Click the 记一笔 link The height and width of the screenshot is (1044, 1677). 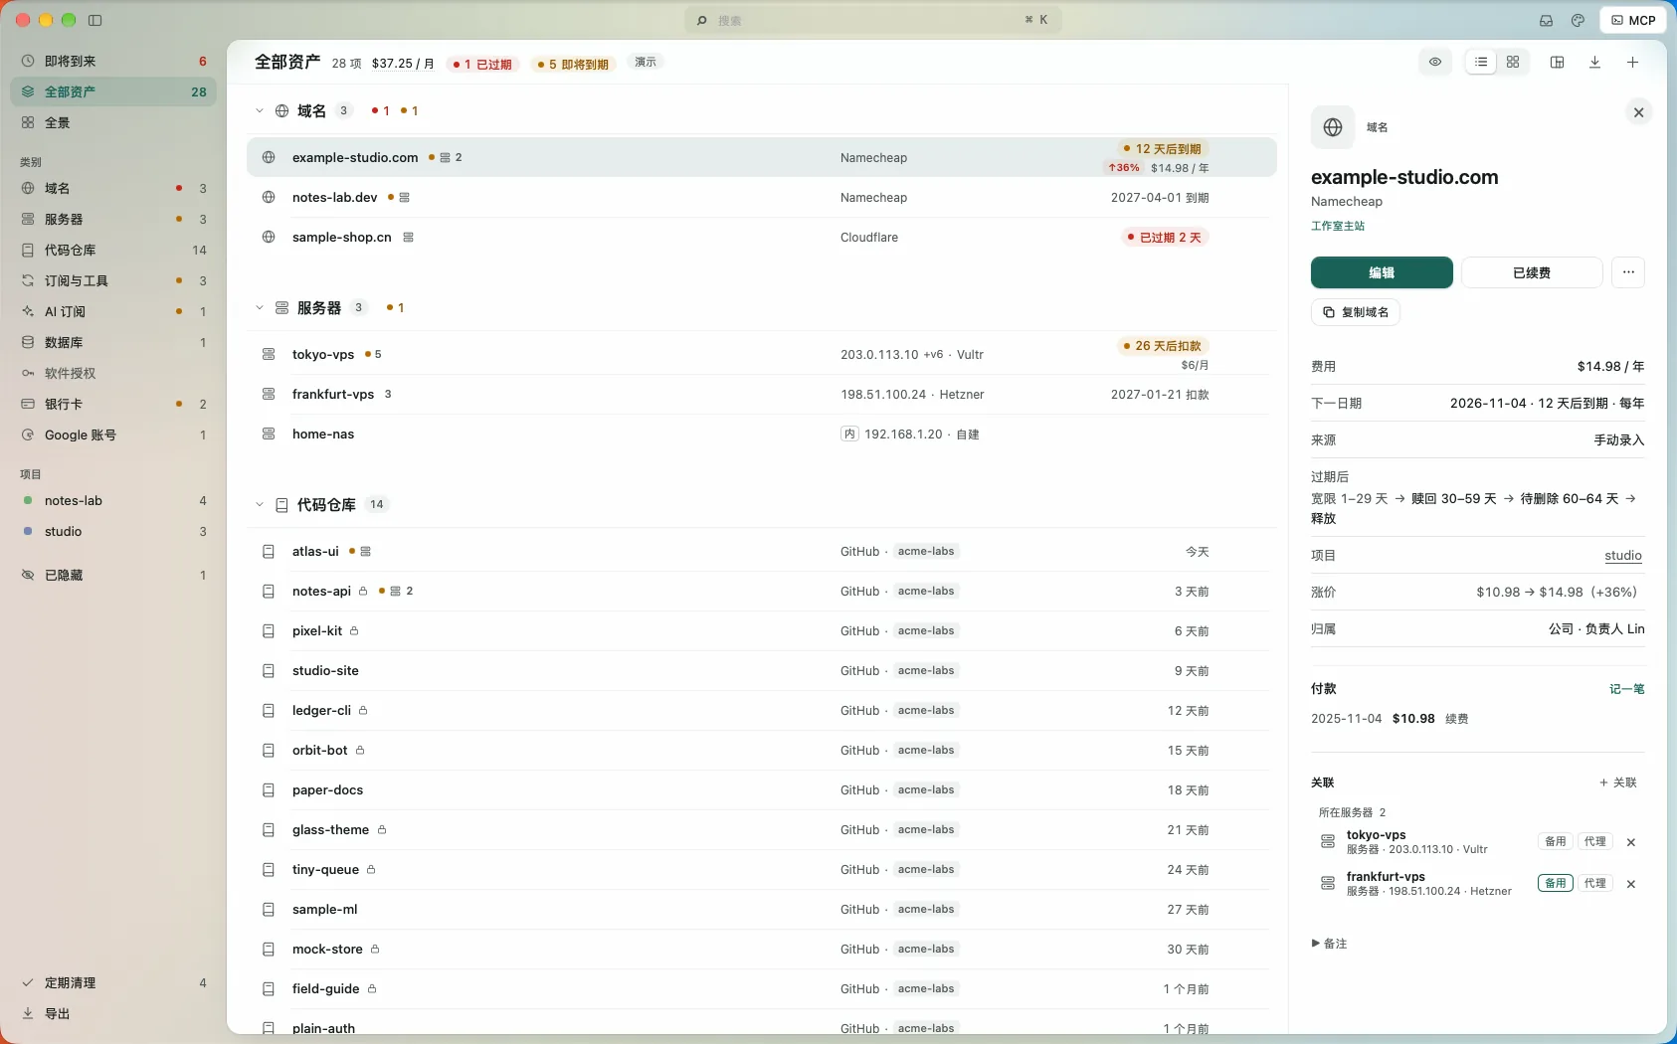tap(1627, 689)
